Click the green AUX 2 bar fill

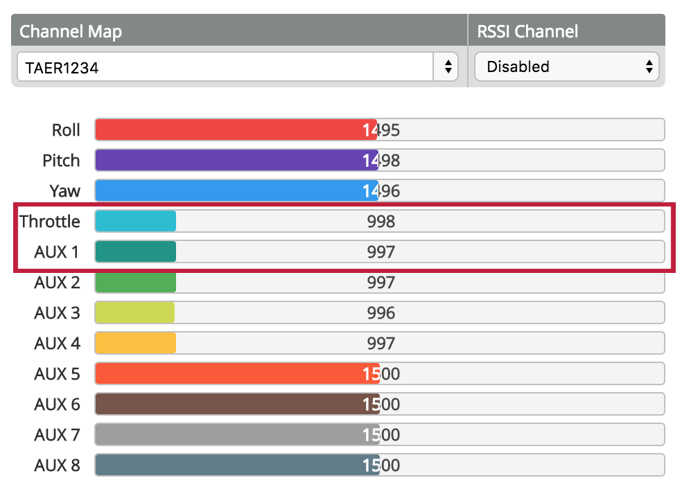click(135, 283)
